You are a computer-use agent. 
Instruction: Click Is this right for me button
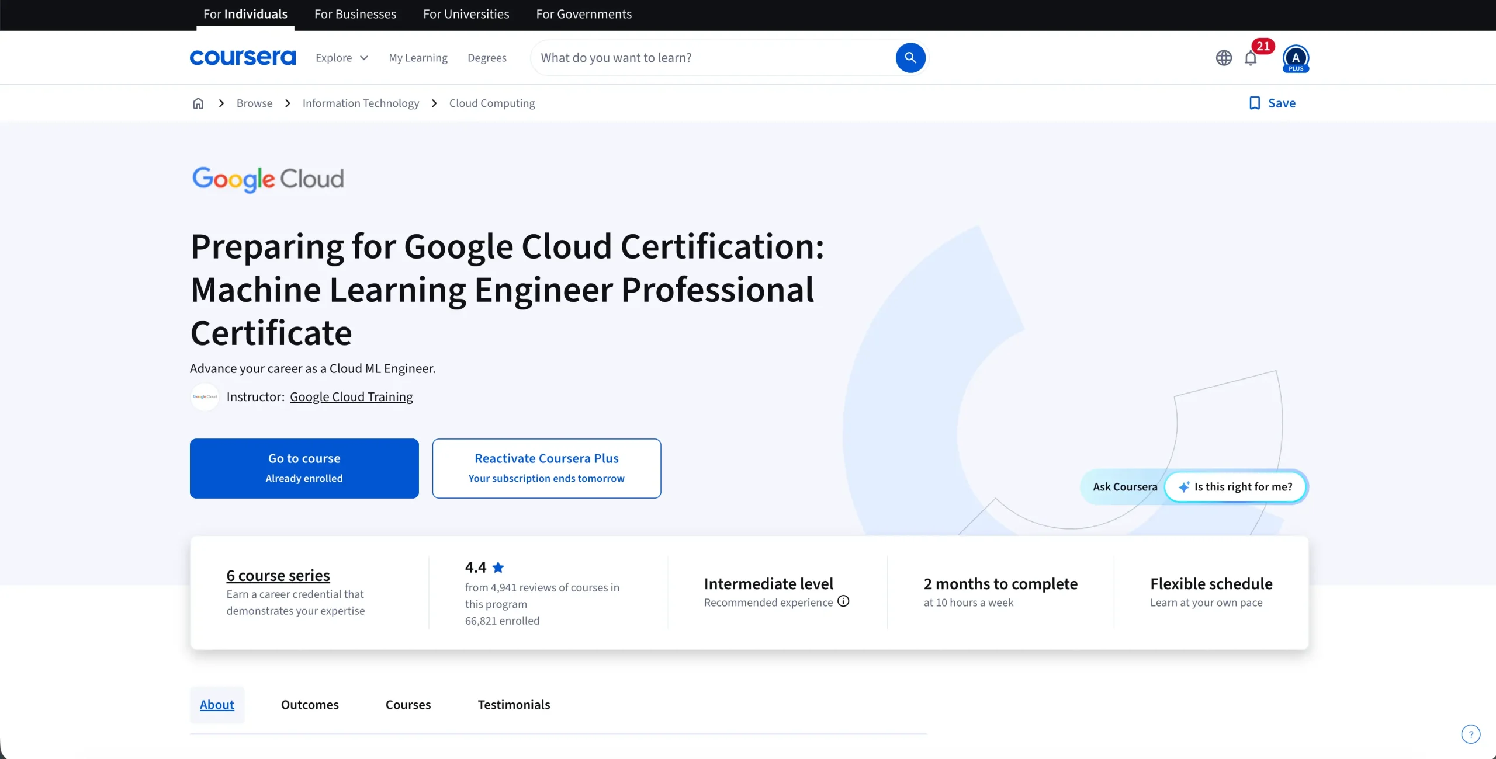pos(1235,487)
